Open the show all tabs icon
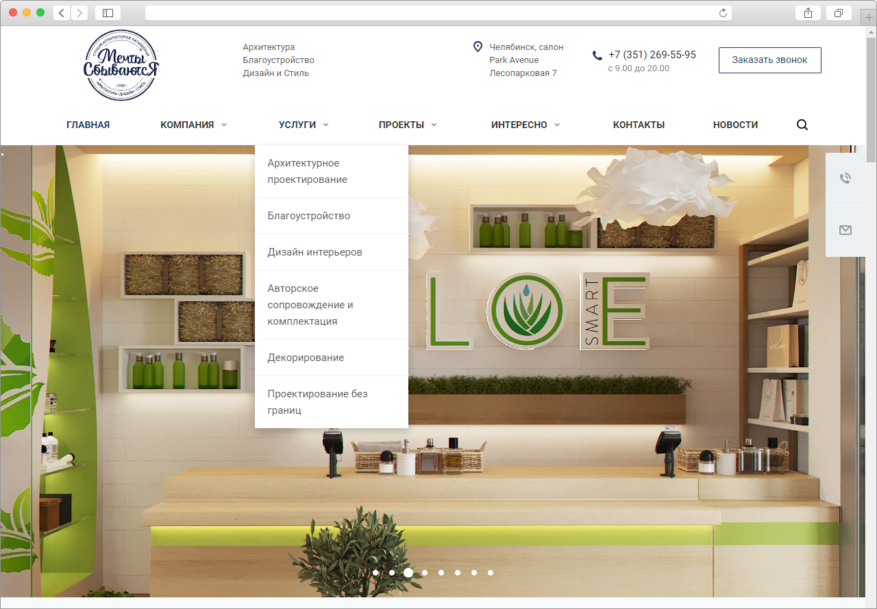Image resolution: width=877 pixels, height=609 pixels. point(839,13)
